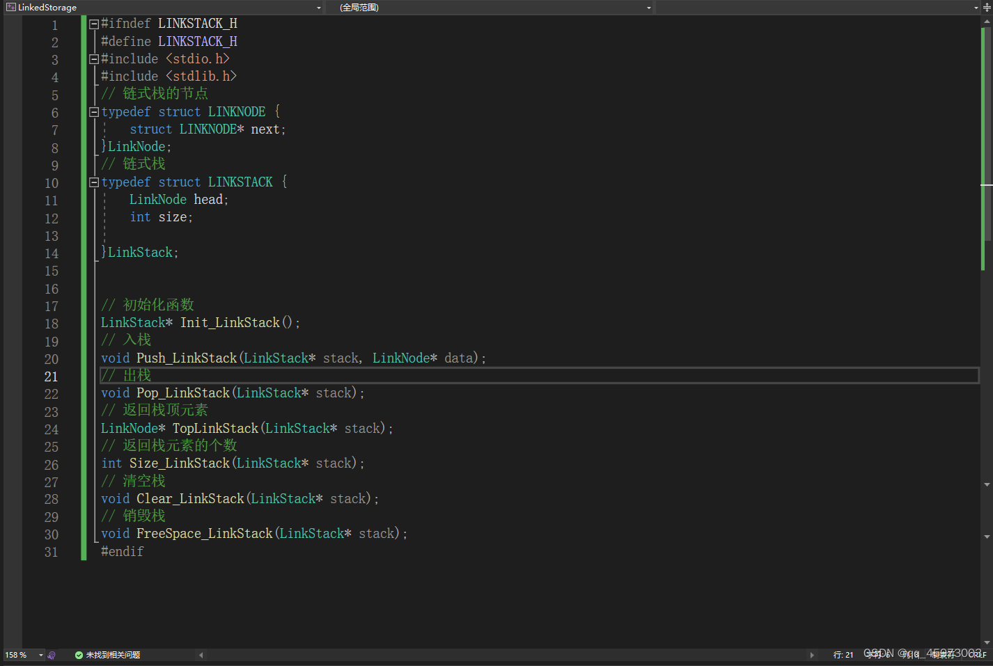Open the 158 % zoom level dropdown
Image resolution: width=993 pixels, height=666 pixels.
point(40,655)
